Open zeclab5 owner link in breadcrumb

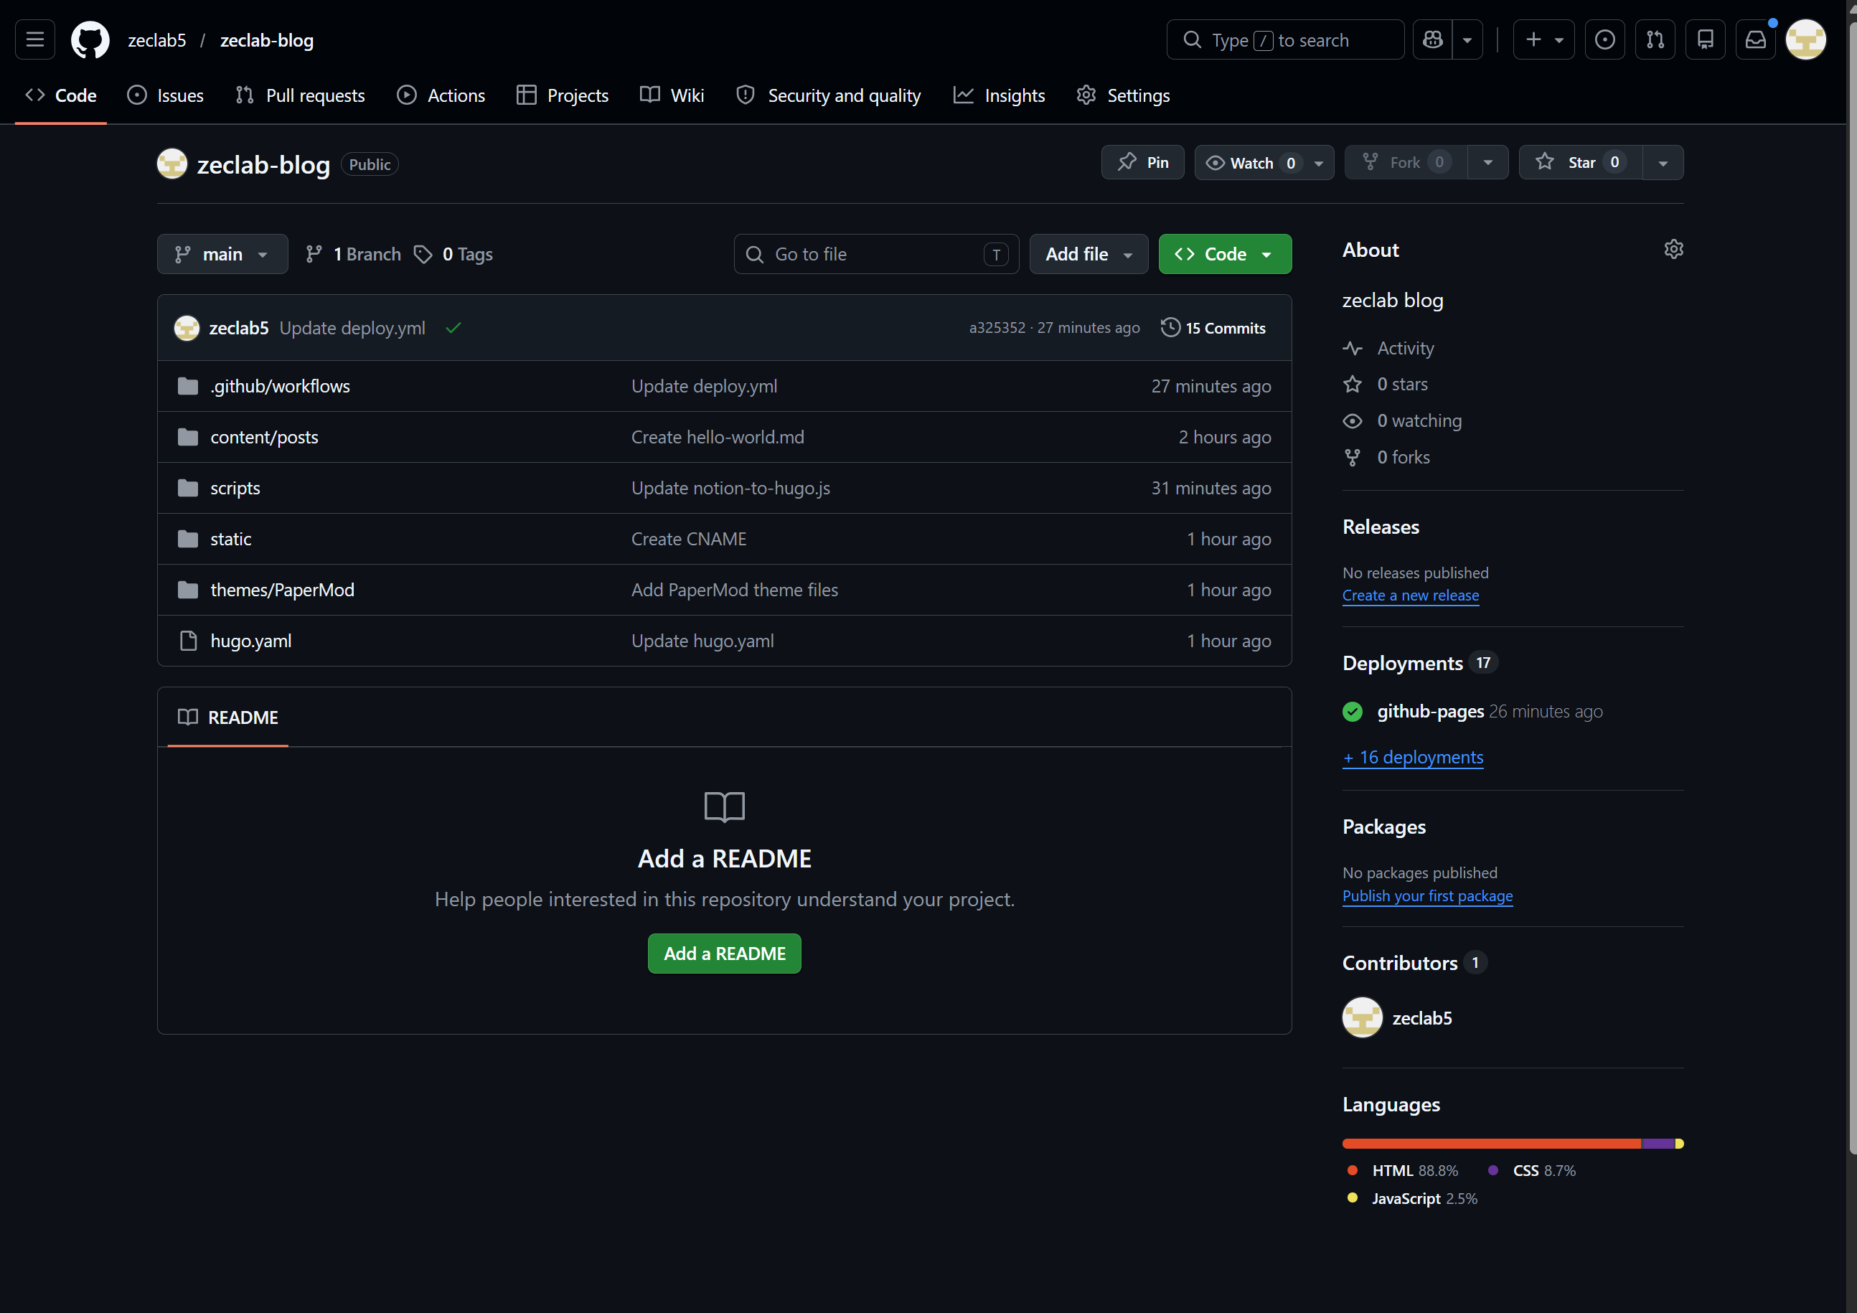(157, 39)
